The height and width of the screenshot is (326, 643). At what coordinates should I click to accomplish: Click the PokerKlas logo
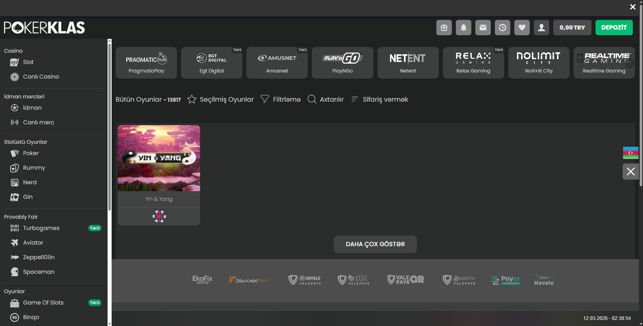coord(44,28)
